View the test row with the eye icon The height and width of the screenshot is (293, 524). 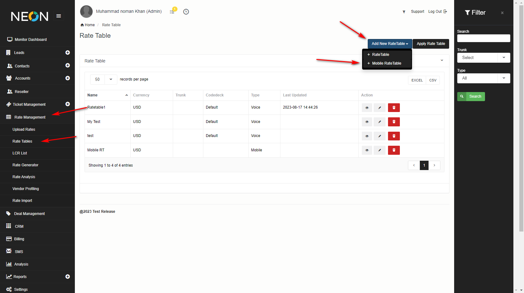pyautogui.click(x=367, y=136)
